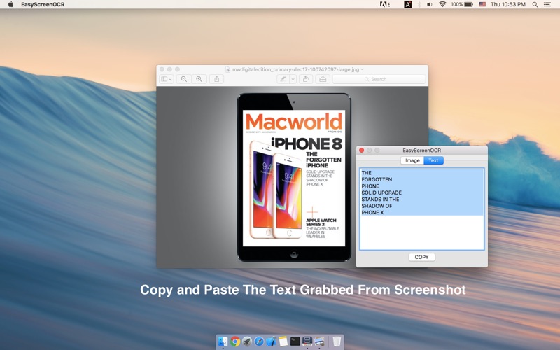Zoom out in the Preview window
This screenshot has width=560, height=350.
[183, 79]
